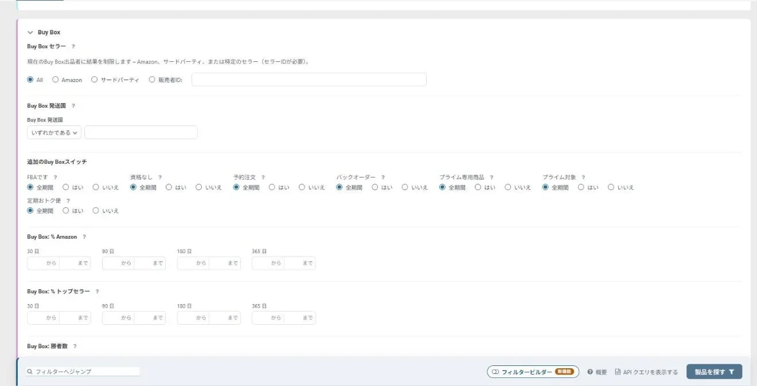This screenshot has width=757, height=386.
Task: Open the 概要 overview help in bottom bar
Action: pyautogui.click(x=597, y=372)
